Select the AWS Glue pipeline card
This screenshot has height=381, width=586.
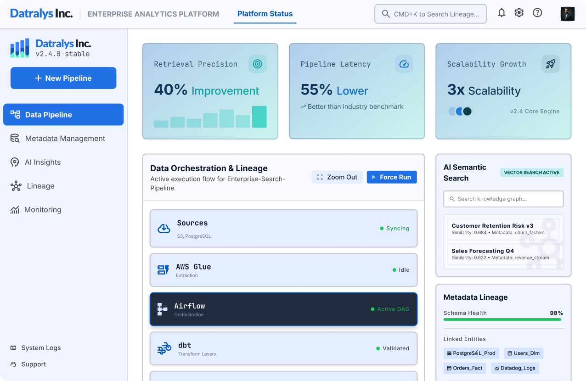coord(283,270)
